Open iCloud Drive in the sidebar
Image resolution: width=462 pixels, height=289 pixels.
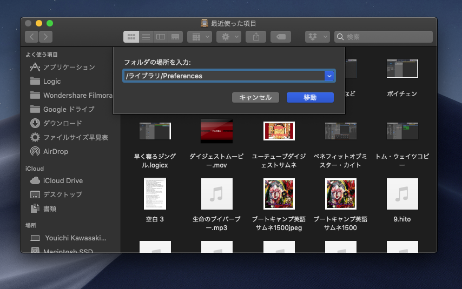[63, 180]
